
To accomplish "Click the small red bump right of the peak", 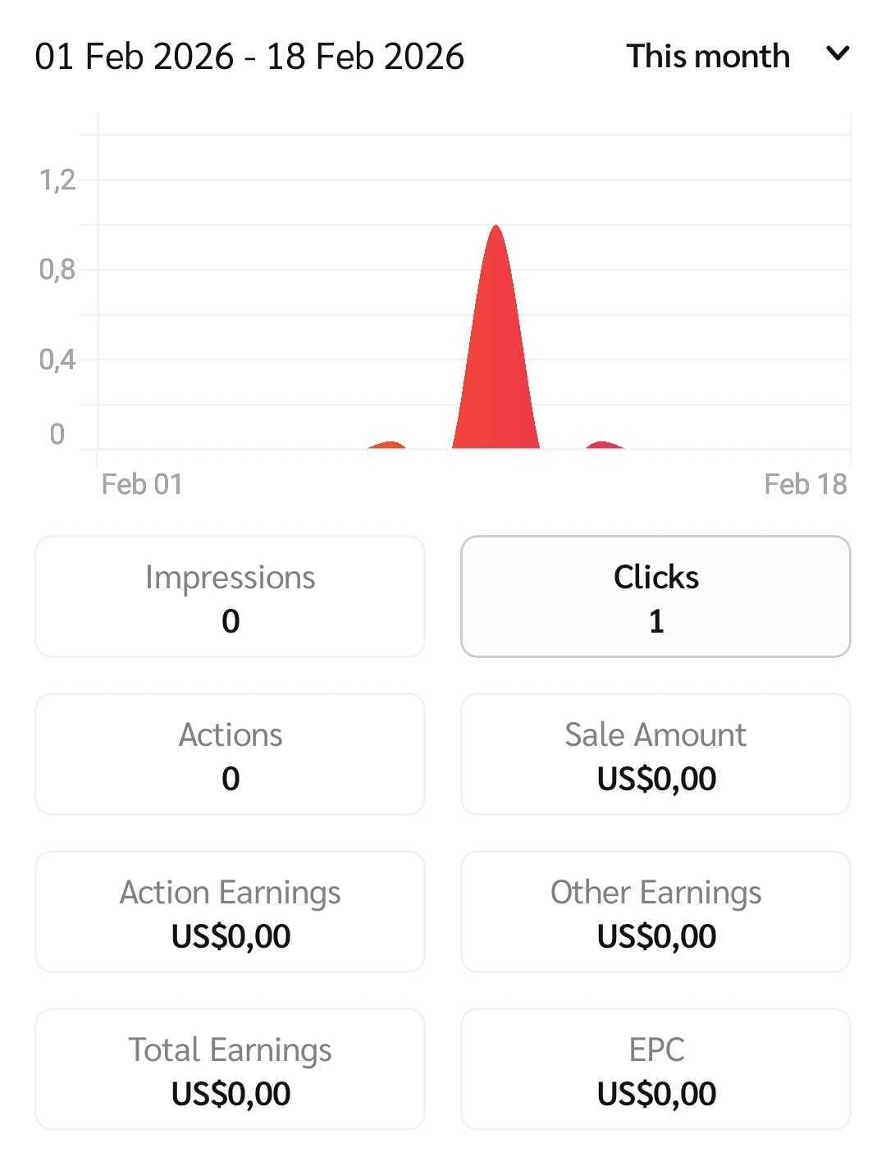I will point(605,446).
